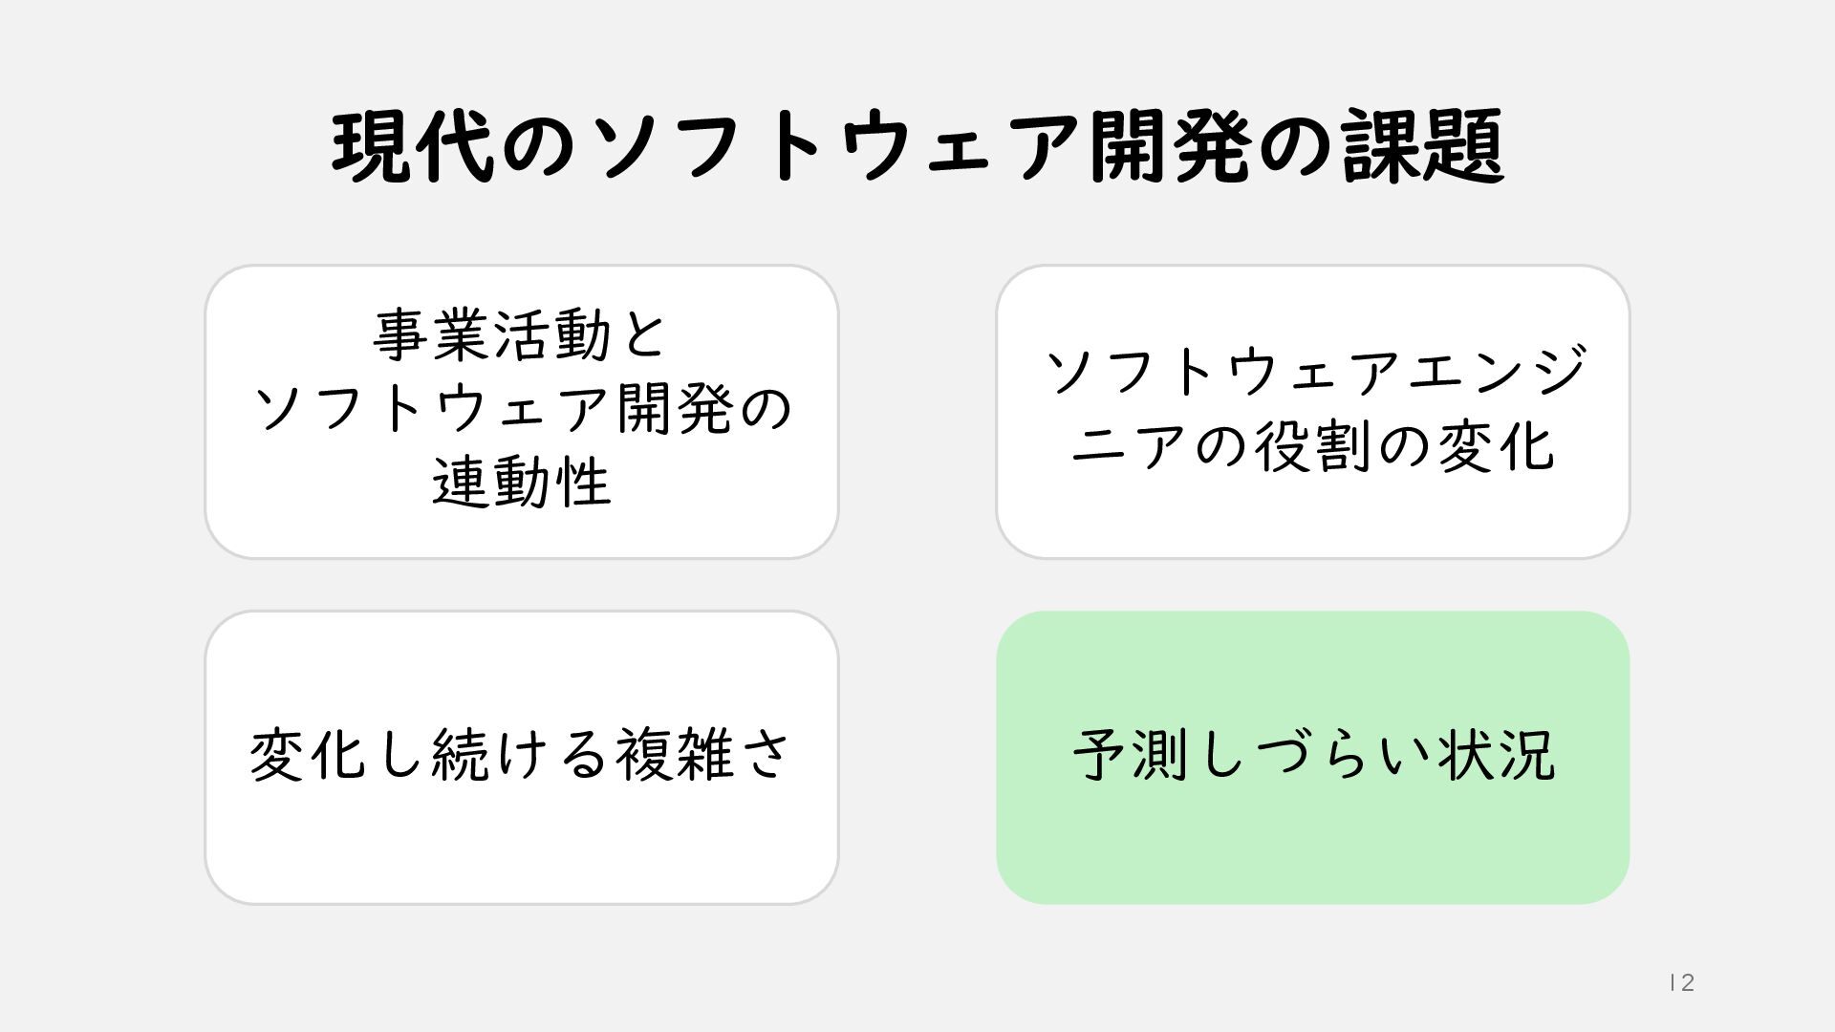Click the ニアの役割の変化 text line
Screen dimensions: 1835x1032
(1313, 446)
